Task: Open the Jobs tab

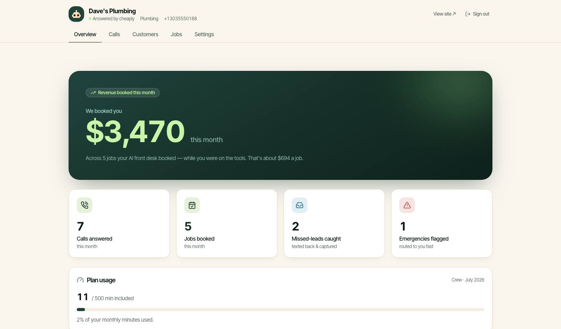Action: (x=176, y=34)
